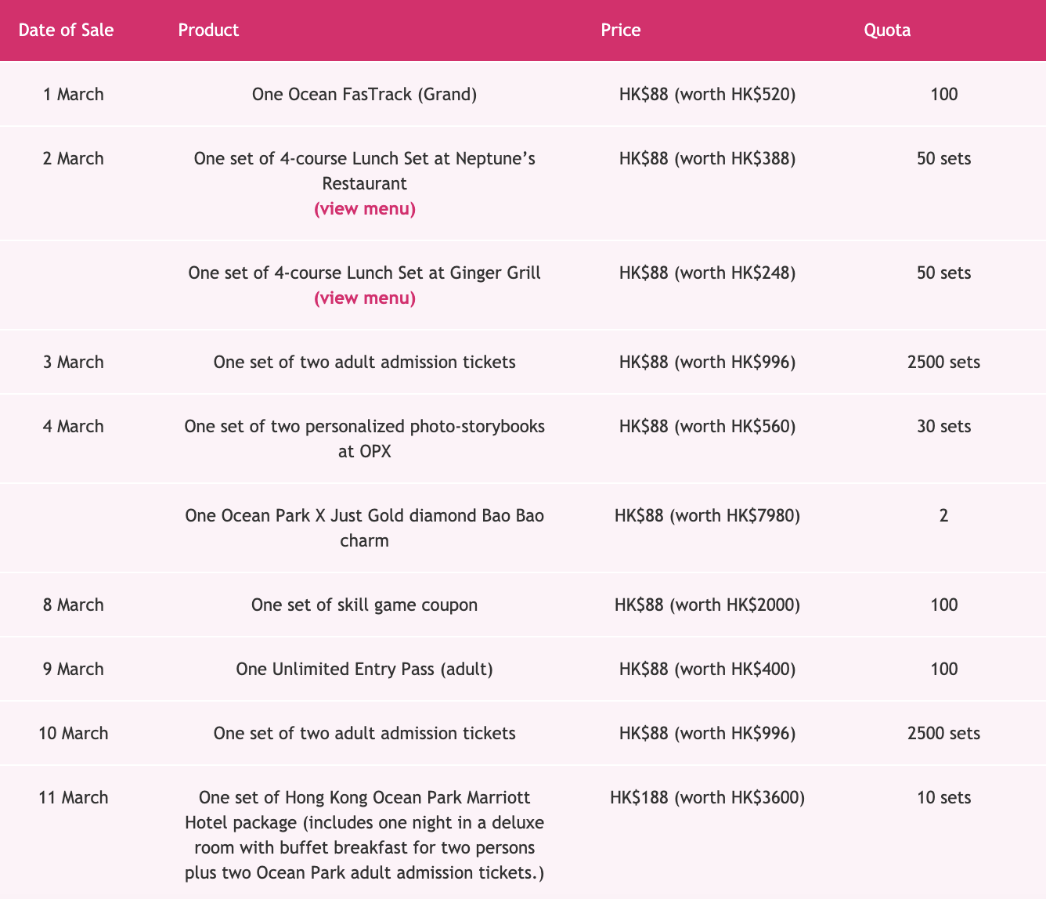The height and width of the screenshot is (899, 1046).
Task: Click Neptune's Restaurant lunch set product text
Action: 365,171
